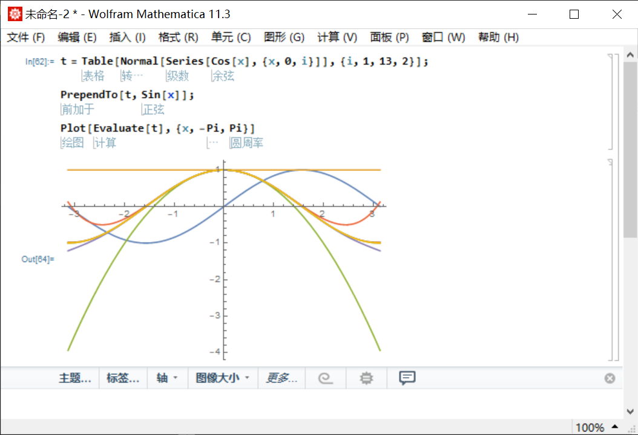
Task: Click the 前加于 annotation under PrependTo
Action: point(77,110)
